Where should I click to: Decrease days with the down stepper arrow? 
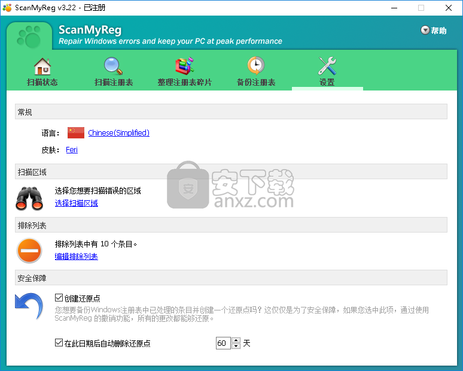pyautogui.click(x=236, y=346)
